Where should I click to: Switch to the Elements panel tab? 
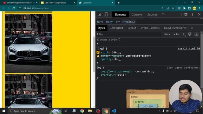(x=120, y=15)
